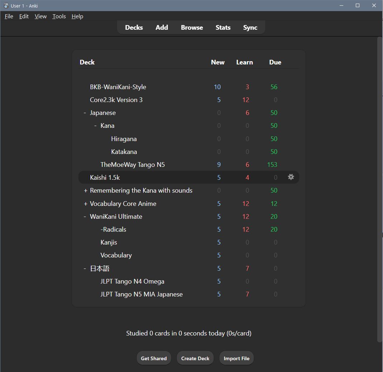Open the WaniKani Ultimate deck
The image size is (383, 372).
(116, 217)
